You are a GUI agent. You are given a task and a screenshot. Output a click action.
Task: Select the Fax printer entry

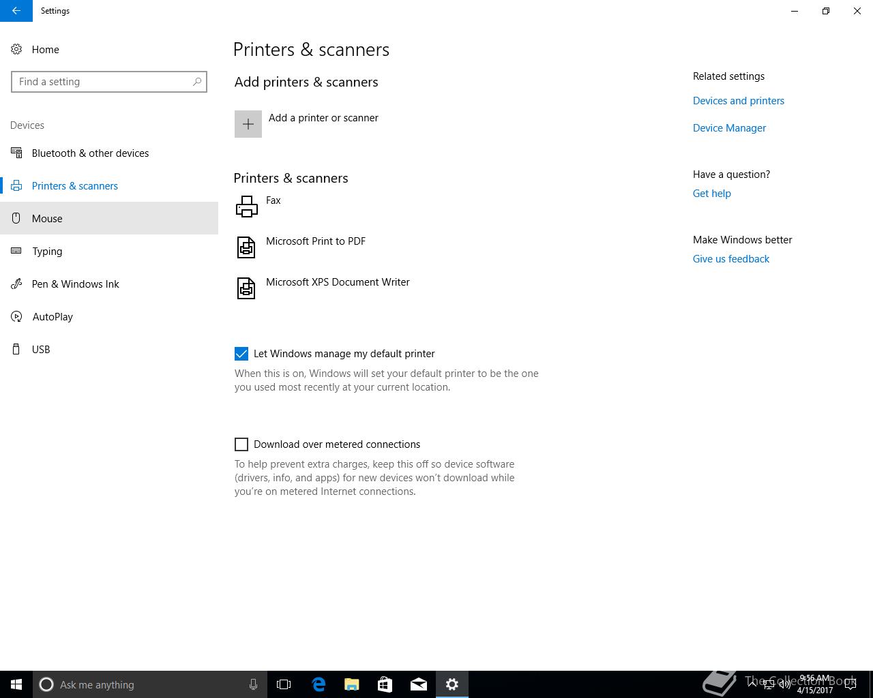pos(273,200)
